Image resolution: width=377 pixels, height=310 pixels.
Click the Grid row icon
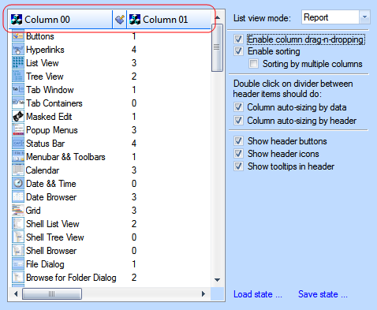coord(18,211)
